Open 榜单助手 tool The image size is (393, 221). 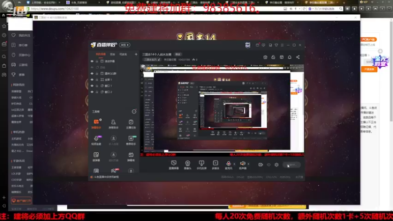click(x=131, y=140)
